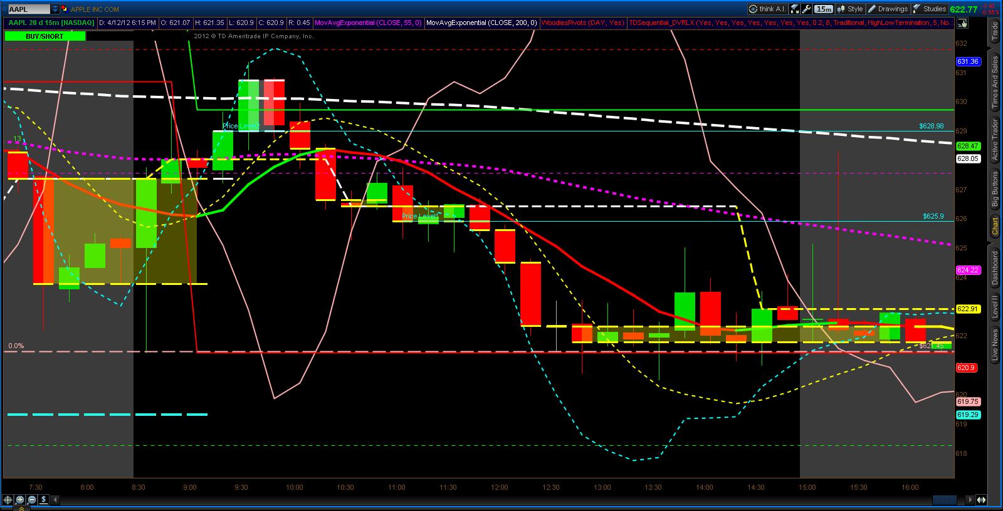Click the 628.47 green price bubble
Viewport: 1003px width, 511px height.
pyautogui.click(x=968, y=146)
